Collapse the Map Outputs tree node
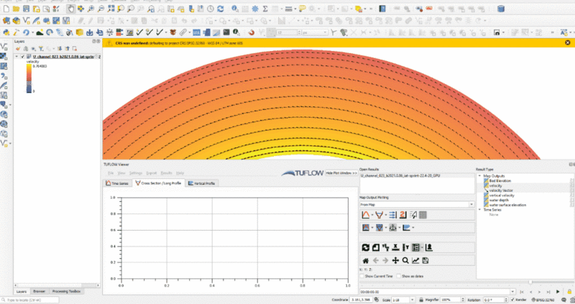575x304 pixels. click(479, 176)
